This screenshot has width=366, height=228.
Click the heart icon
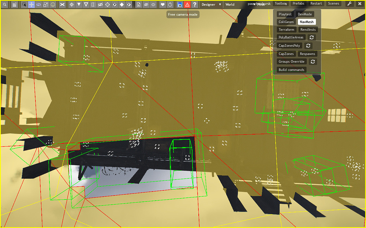click(x=163, y=4)
